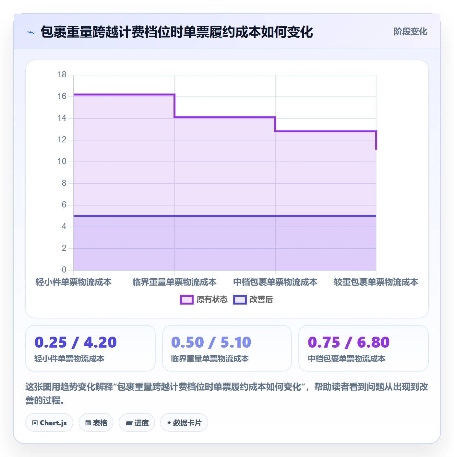This screenshot has height=457, width=454.
Task: Click the chart title 包裹重量跨越计费档位时单票履约成本如何变化
Action: coord(177,32)
